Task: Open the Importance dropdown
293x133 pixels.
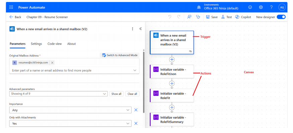Action: 70,110
